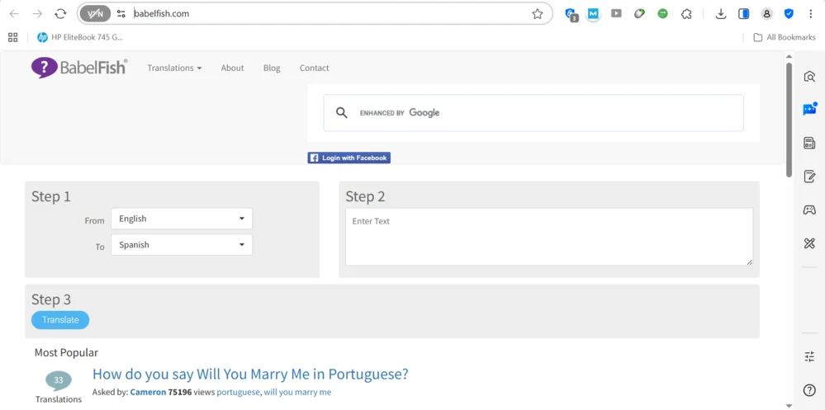Expand the Translations menu dropdown
This screenshot has height=410, width=825.
(174, 68)
